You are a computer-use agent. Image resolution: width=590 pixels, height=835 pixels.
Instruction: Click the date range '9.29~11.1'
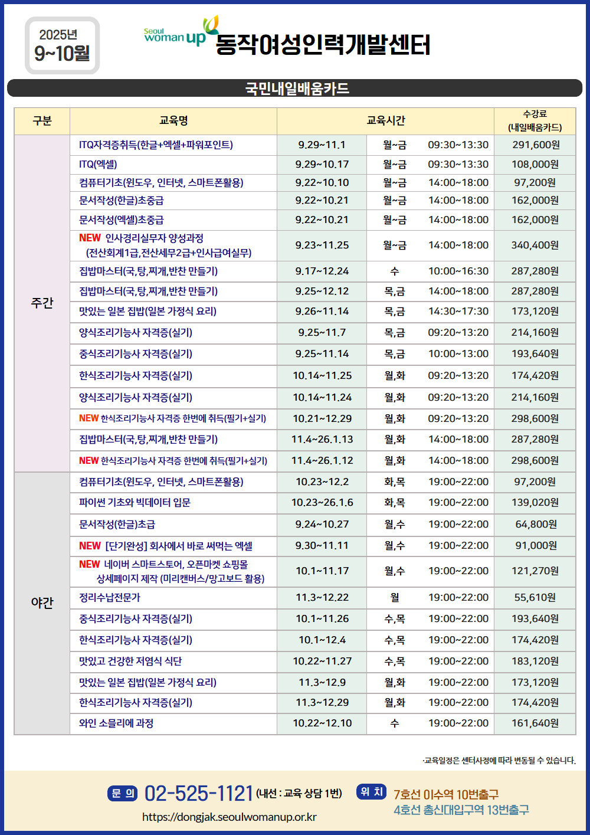(322, 145)
